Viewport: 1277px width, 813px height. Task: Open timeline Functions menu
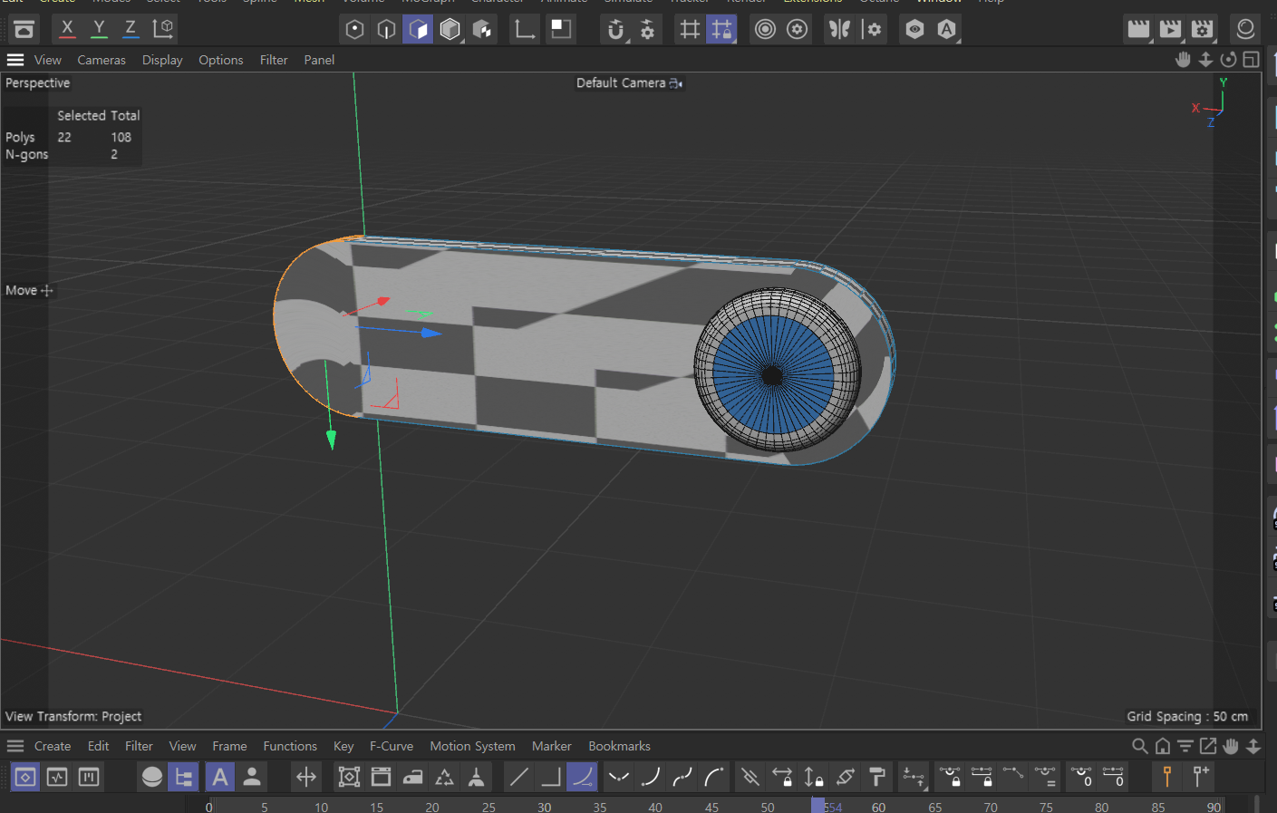(290, 746)
